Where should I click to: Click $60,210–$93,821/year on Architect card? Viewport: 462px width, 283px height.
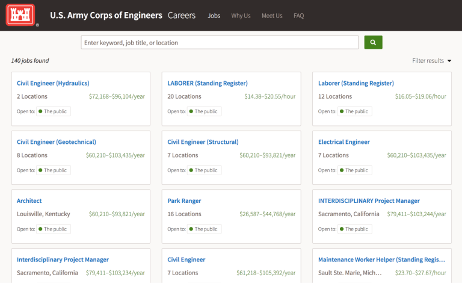(x=117, y=214)
